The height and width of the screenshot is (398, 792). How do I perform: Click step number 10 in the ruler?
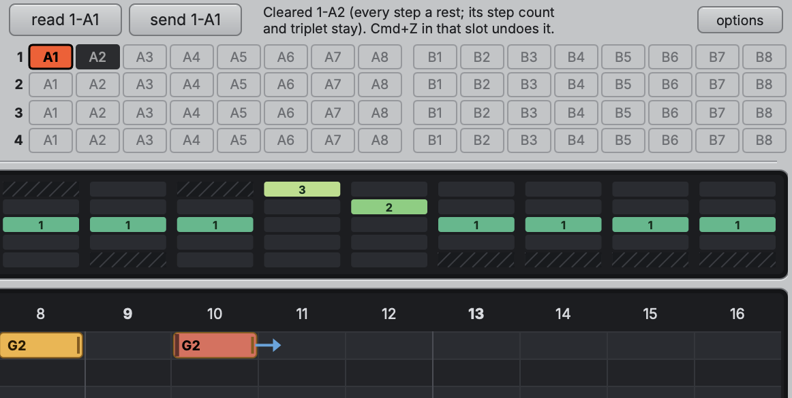215,314
